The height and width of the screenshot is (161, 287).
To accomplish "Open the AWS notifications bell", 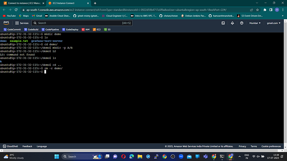I will (232, 23).
